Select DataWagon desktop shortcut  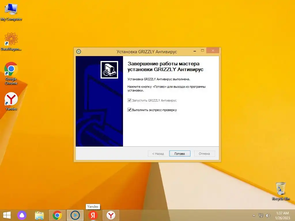(11, 41)
